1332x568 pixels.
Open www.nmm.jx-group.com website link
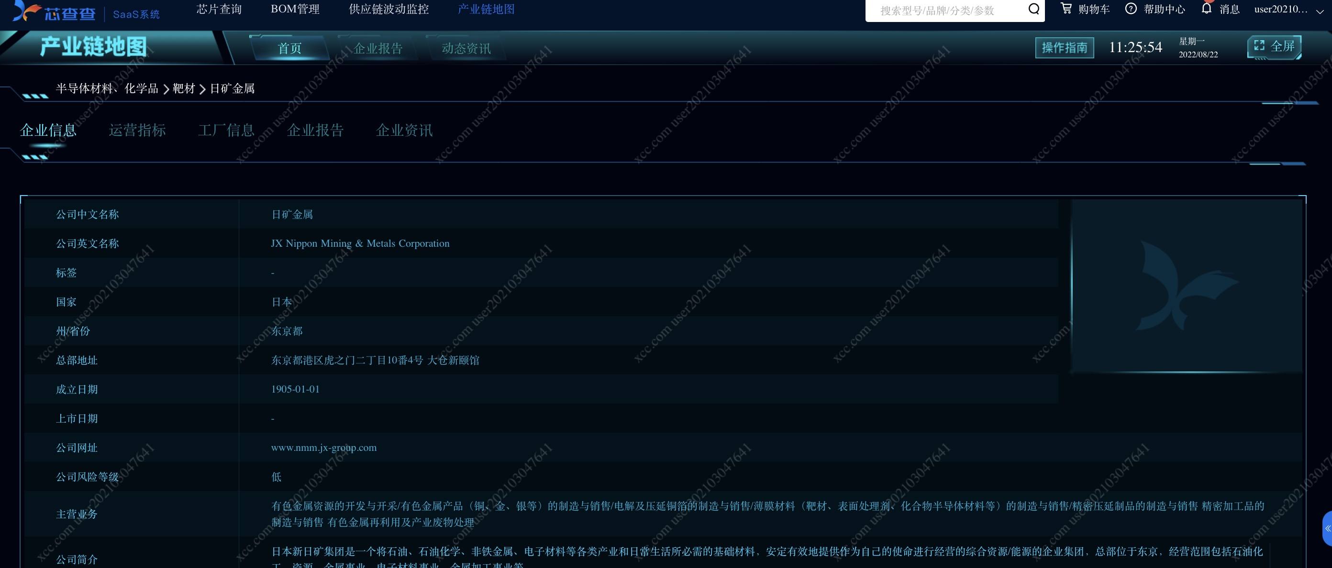pyautogui.click(x=324, y=448)
